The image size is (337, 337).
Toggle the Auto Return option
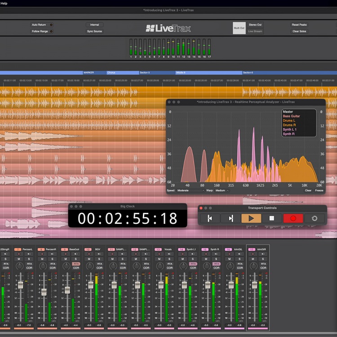click(x=42, y=25)
